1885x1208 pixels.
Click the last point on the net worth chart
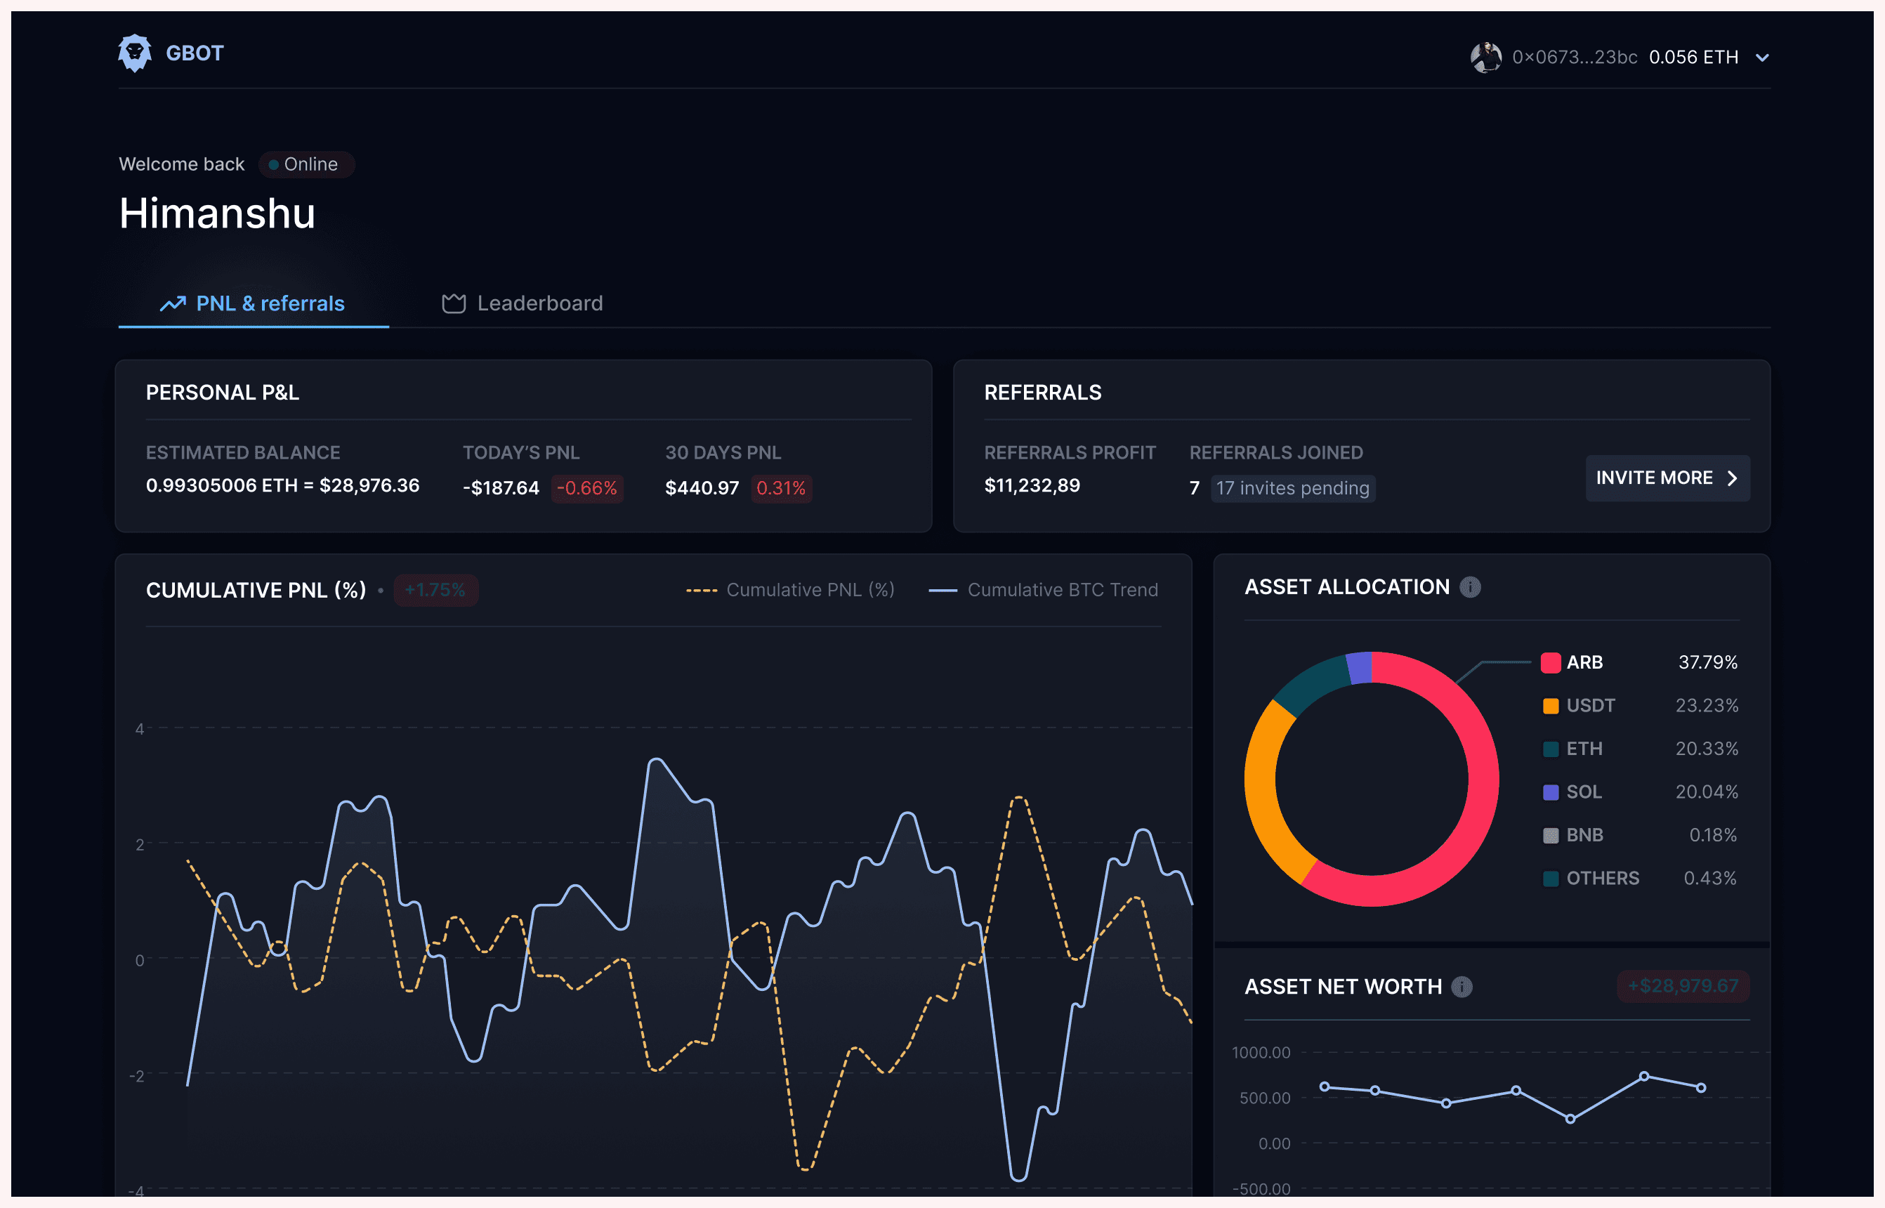pyautogui.click(x=1701, y=1088)
